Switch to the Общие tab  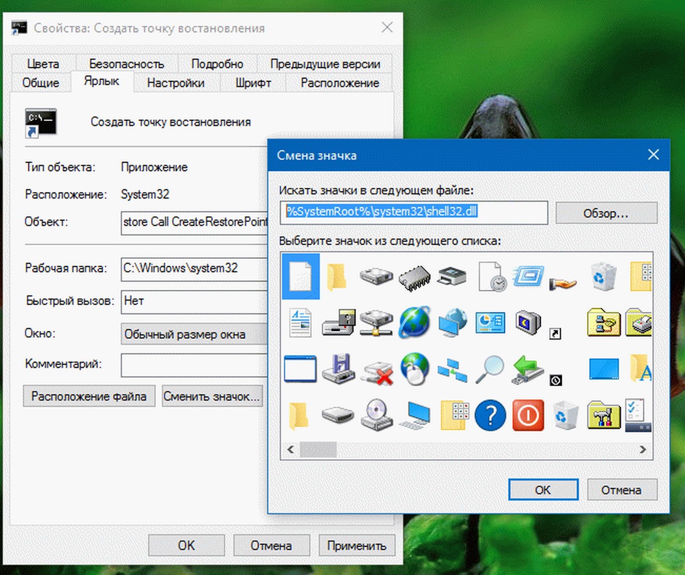coord(41,83)
